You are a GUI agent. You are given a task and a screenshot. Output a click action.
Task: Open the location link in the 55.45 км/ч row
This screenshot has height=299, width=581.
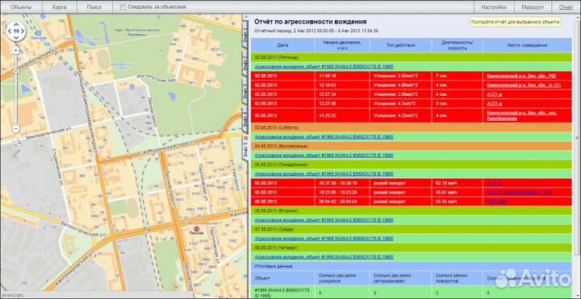pos(497,201)
